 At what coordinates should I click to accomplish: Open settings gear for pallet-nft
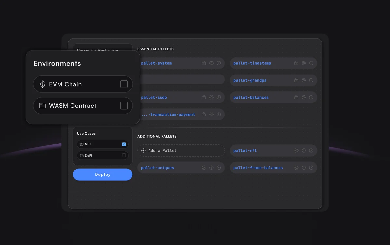(x=296, y=151)
